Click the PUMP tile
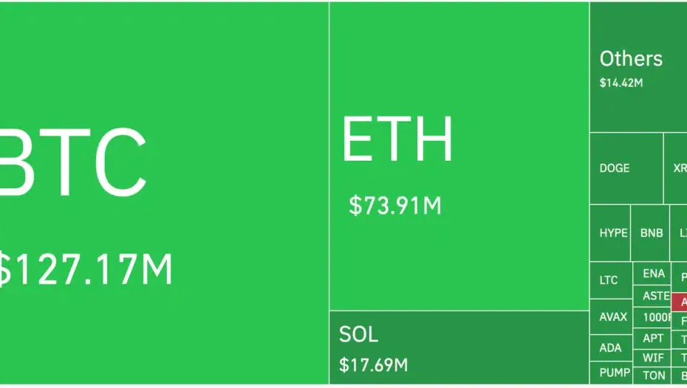 pyautogui.click(x=613, y=373)
